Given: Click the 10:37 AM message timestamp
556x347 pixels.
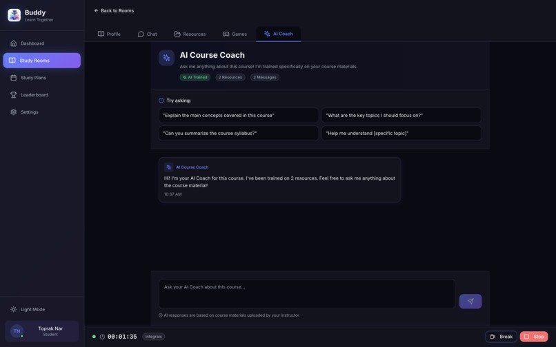Looking at the screenshot, I should pos(172,194).
